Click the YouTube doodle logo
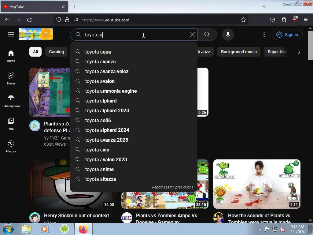 pyautogui.click(x=36, y=34)
